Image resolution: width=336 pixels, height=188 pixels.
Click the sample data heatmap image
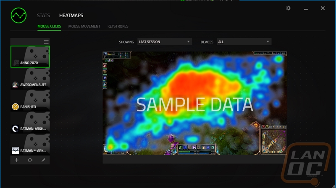[x=194, y=103]
